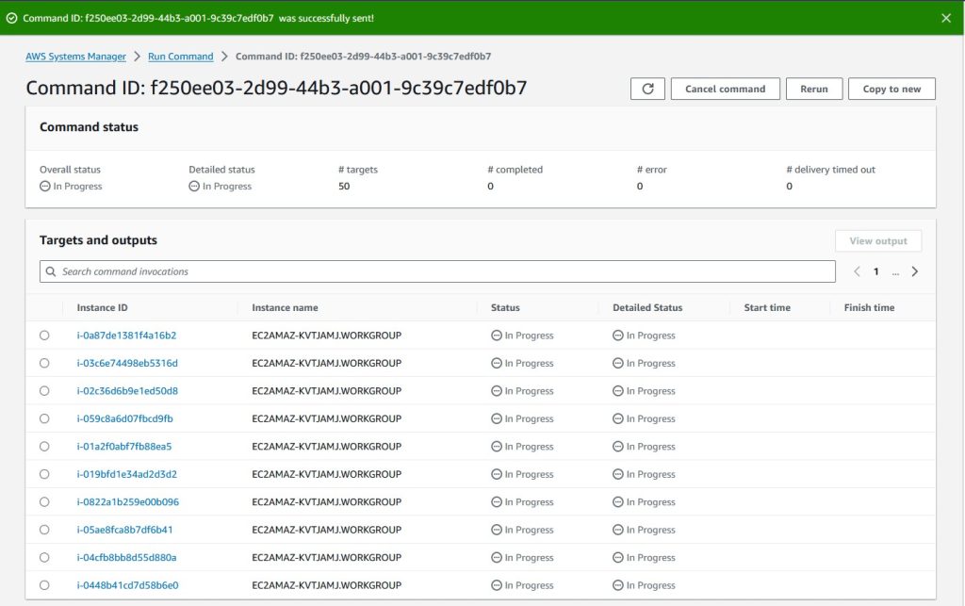Select radio for instance i-0448b41cd7d58b6e0
The image size is (965, 606).
(x=44, y=585)
